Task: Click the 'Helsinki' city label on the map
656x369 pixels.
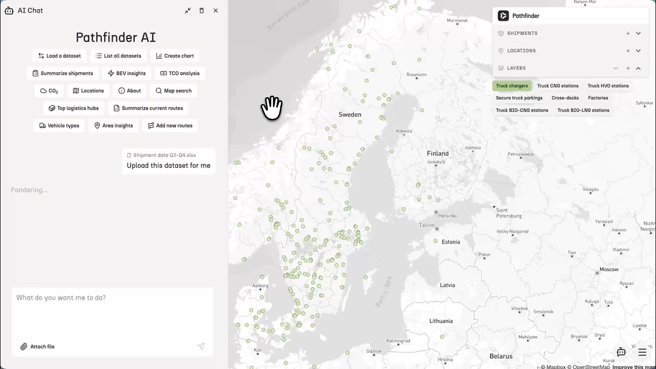Action: coord(447,216)
